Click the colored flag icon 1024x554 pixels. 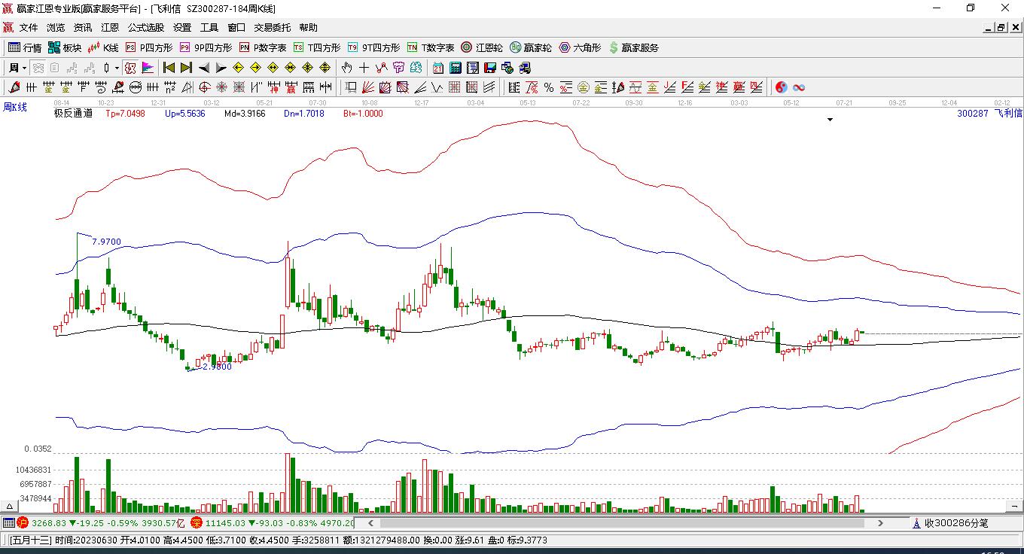pyautogui.click(x=148, y=68)
